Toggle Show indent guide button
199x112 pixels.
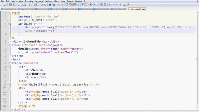[82, 5]
